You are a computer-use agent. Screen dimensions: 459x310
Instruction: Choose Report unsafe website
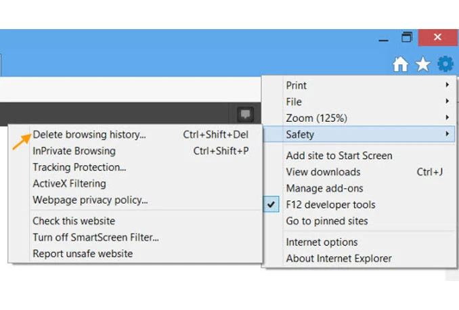coord(135,254)
